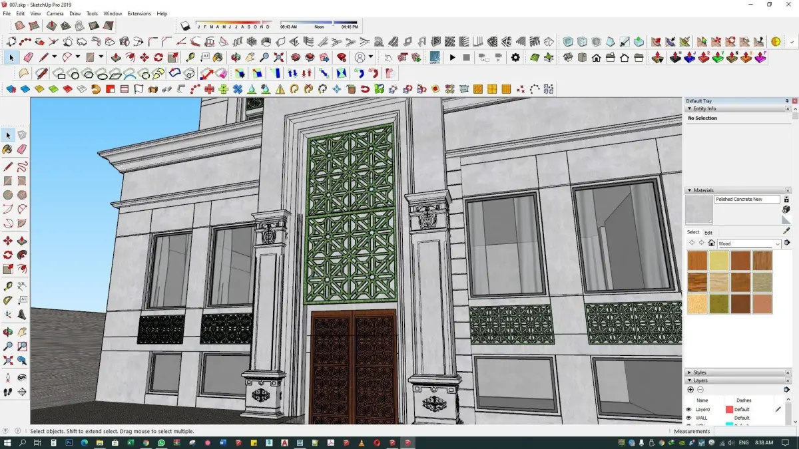Open Rectangle tool dropdown arrow in toolbar

pyautogui.click(x=101, y=57)
